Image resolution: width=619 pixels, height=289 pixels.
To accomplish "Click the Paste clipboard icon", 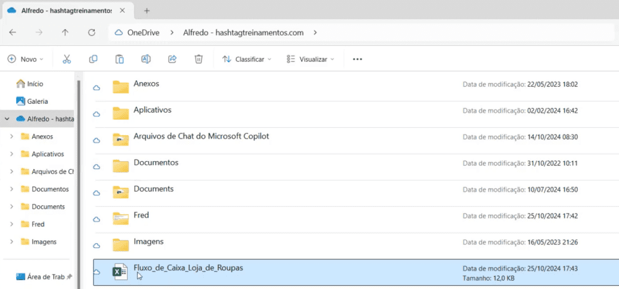I will [120, 59].
